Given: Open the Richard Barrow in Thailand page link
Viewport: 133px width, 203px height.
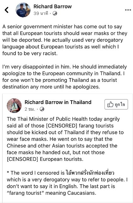Looking at the screenshot, I should coord(58,102).
